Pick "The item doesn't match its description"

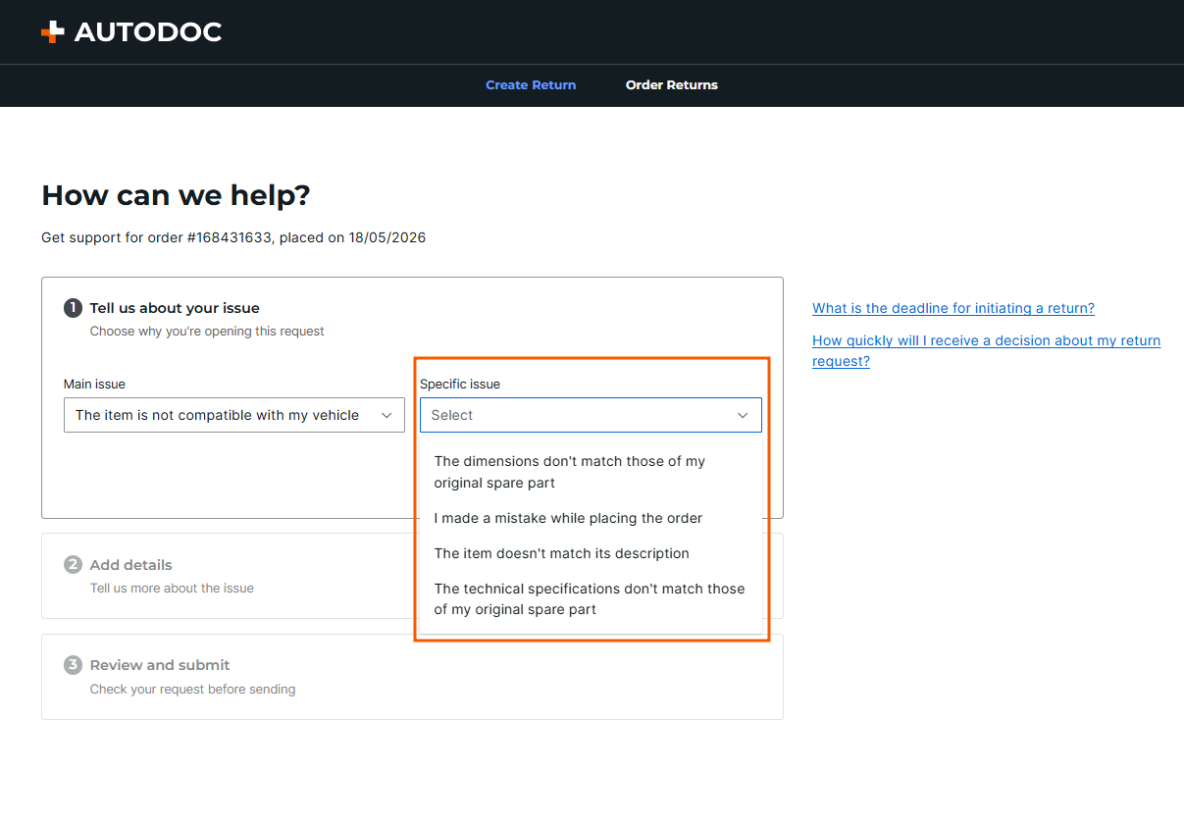point(591,553)
